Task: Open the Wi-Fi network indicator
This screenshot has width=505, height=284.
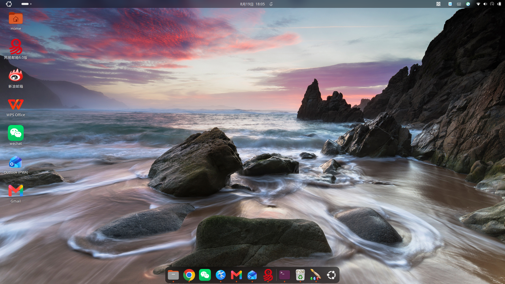Action: [479, 4]
